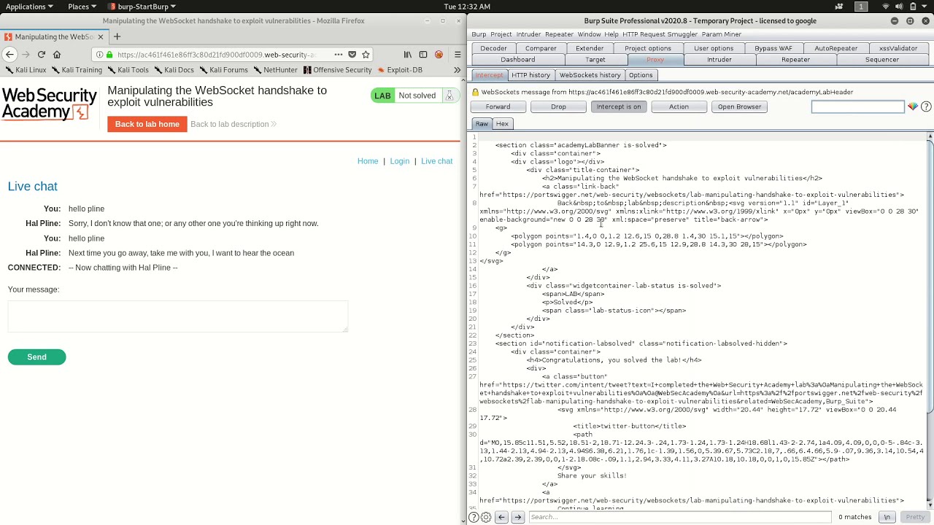Switch to Sequencer tab
934x525 pixels.
click(882, 60)
